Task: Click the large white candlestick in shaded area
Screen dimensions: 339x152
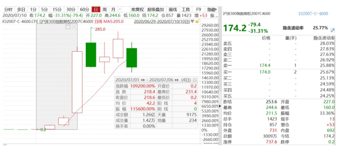Action: (x=77, y=82)
